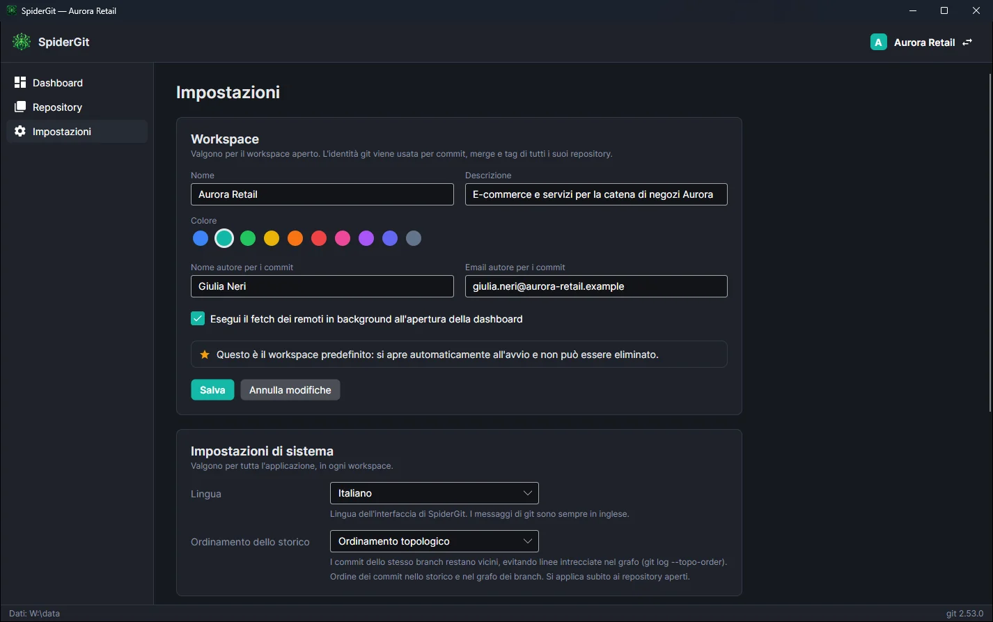Open the Lingua dropdown showing Italiano

(435, 493)
